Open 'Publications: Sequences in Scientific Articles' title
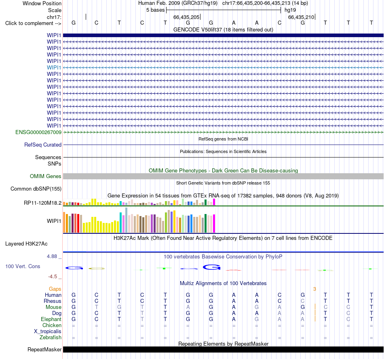 pos(223,151)
